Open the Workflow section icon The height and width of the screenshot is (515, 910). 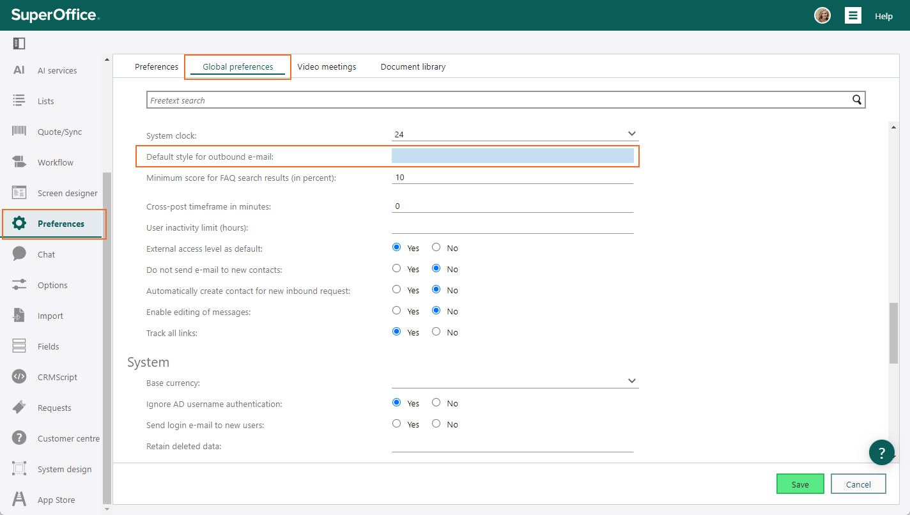pyautogui.click(x=19, y=162)
